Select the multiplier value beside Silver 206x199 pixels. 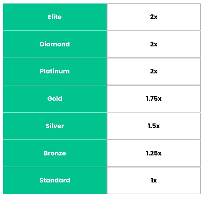click(x=154, y=126)
